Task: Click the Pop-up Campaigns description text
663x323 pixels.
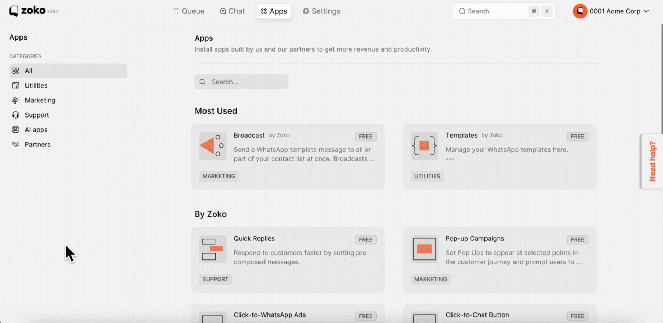Action: (513, 257)
